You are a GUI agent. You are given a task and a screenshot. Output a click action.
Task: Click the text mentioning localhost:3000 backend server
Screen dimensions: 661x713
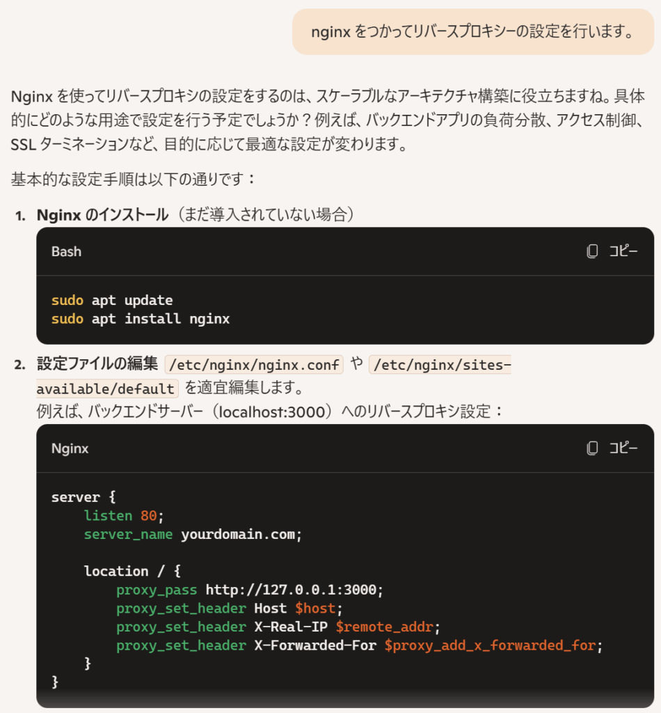point(270,412)
